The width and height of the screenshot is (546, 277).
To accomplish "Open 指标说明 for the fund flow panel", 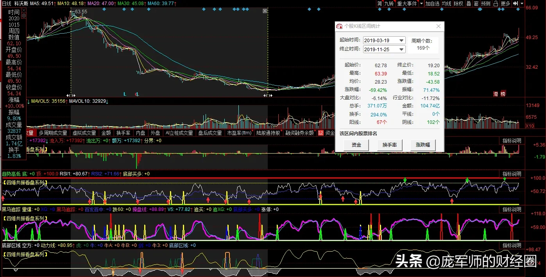I will (512, 141).
